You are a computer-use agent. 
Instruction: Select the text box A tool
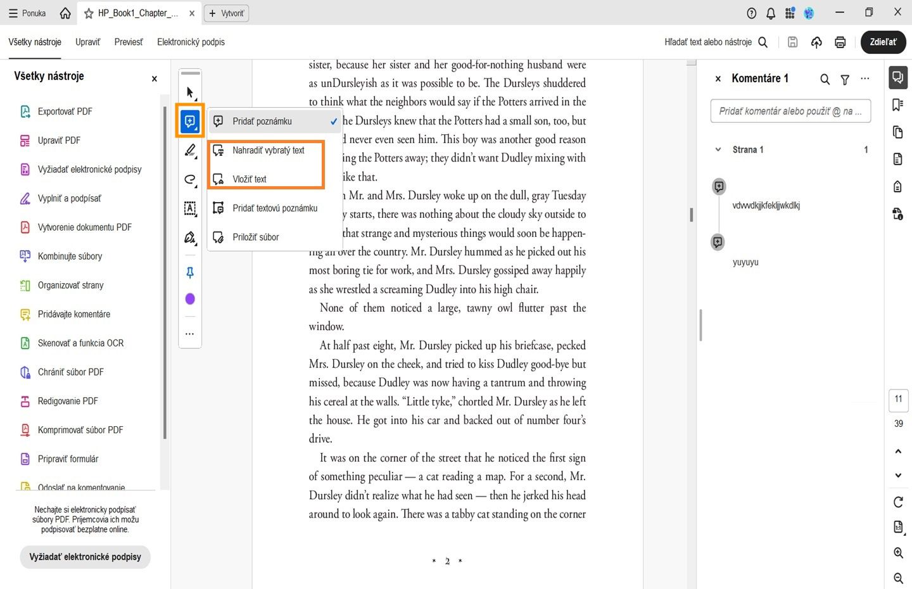[x=190, y=208]
